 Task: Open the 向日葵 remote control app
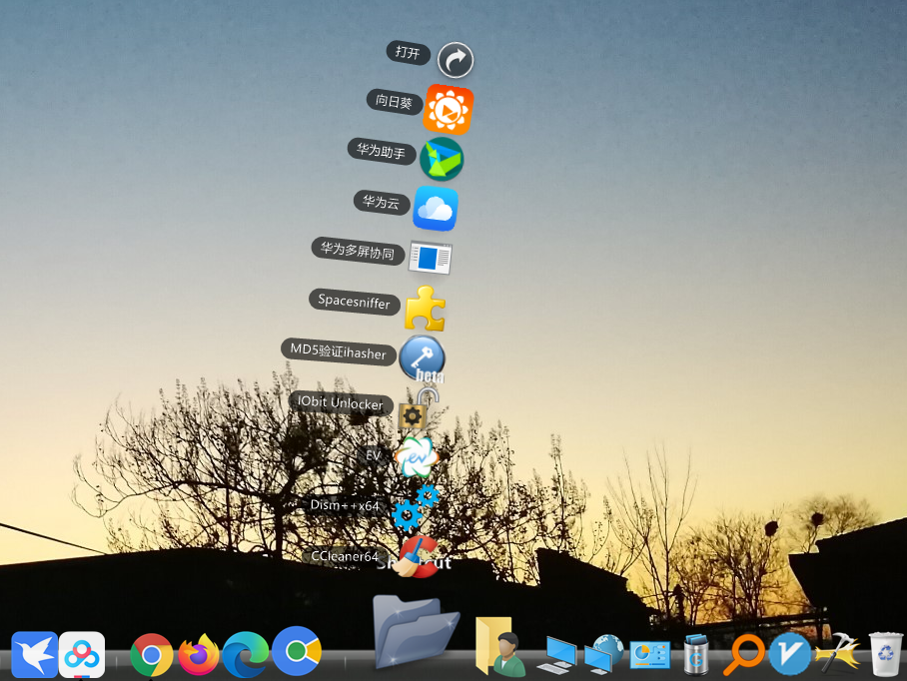pyautogui.click(x=449, y=108)
